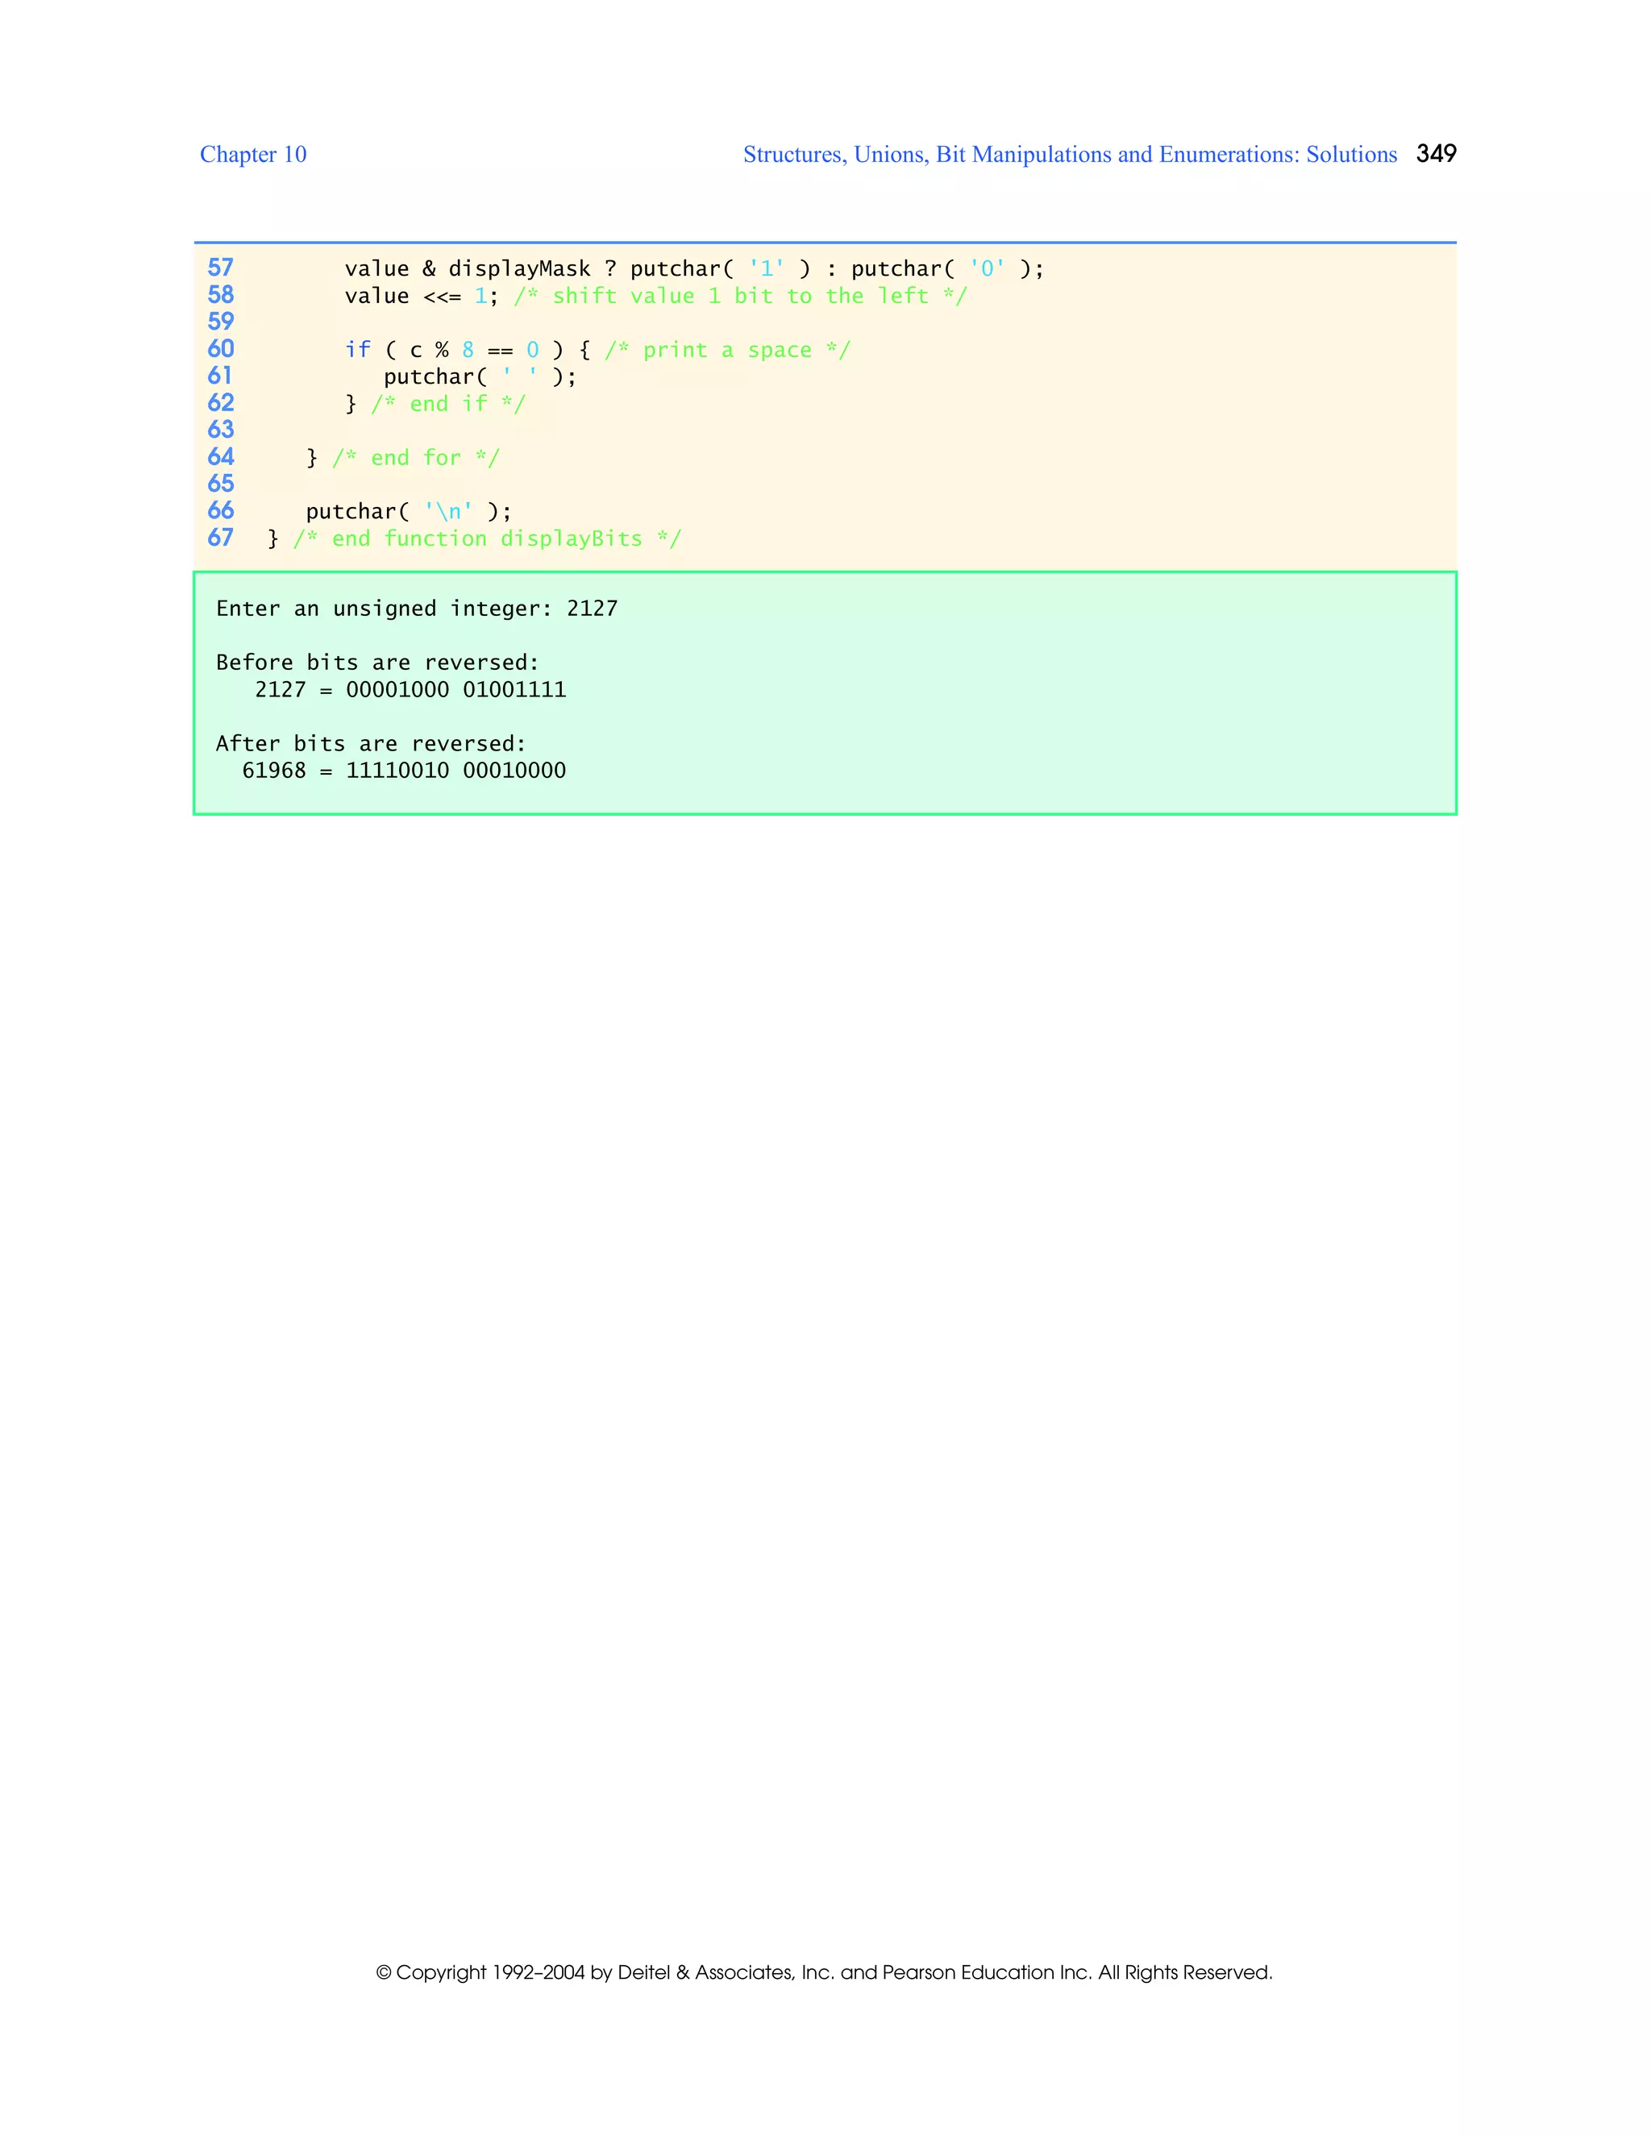
Task: Click the 'end for' comment
Action: (x=416, y=458)
